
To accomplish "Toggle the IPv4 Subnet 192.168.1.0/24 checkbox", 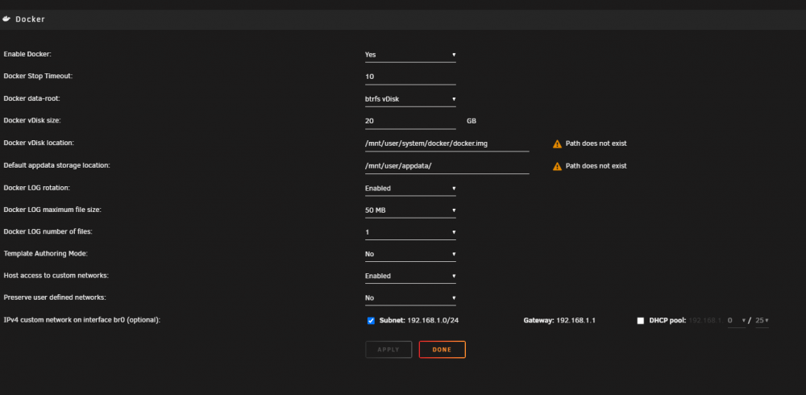I will pos(371,321).
